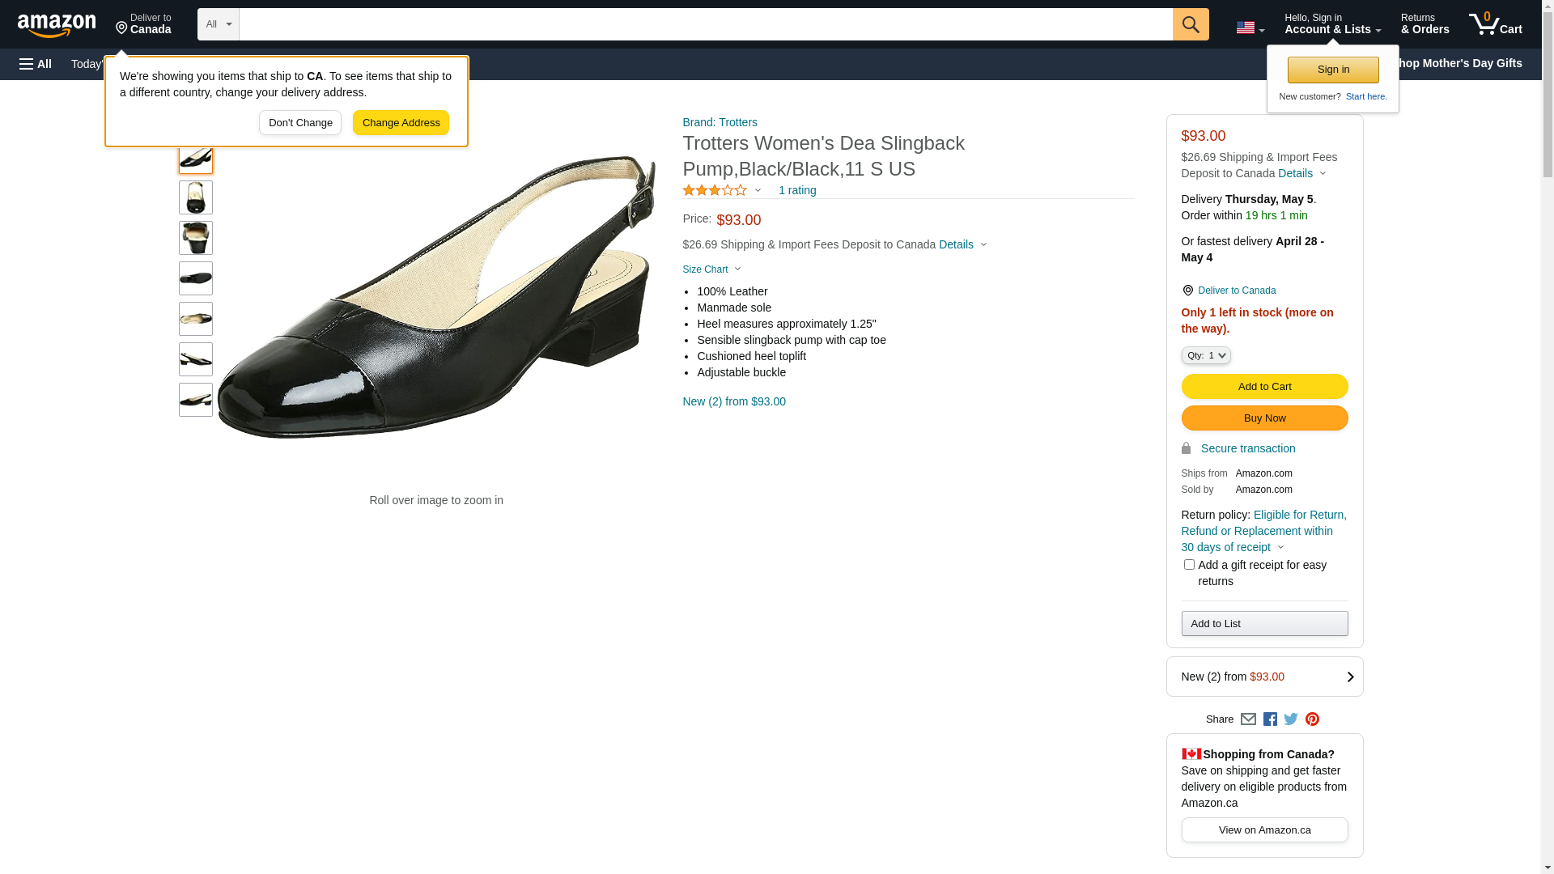The width and height of the screenshot is (1554, 874).
Task: Click the Change Address button
Action: 401,123
